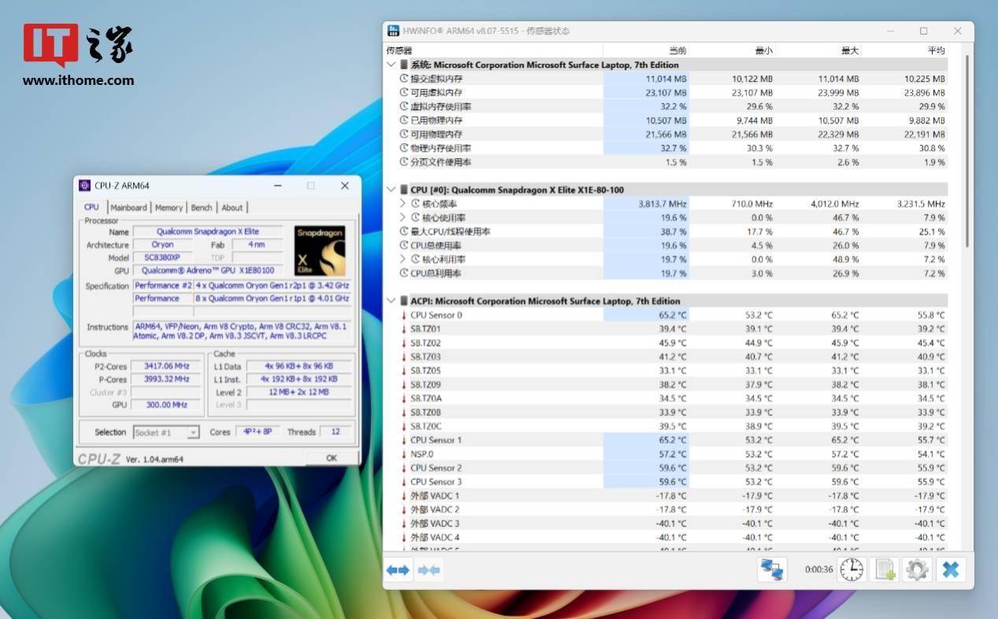The image size is (998, 619).
Task: Click the HWiNFO vertical scrollbar
Action: pyautogui.click(x=967, y=149)
